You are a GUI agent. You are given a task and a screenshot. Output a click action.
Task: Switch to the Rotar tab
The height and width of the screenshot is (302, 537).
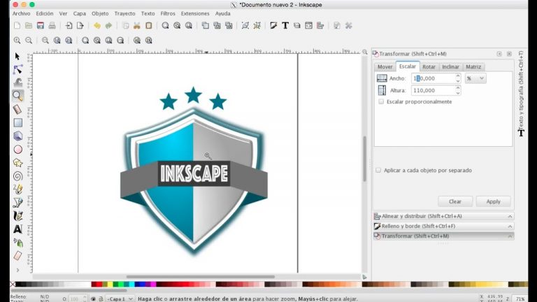click(x=429, y=67)
